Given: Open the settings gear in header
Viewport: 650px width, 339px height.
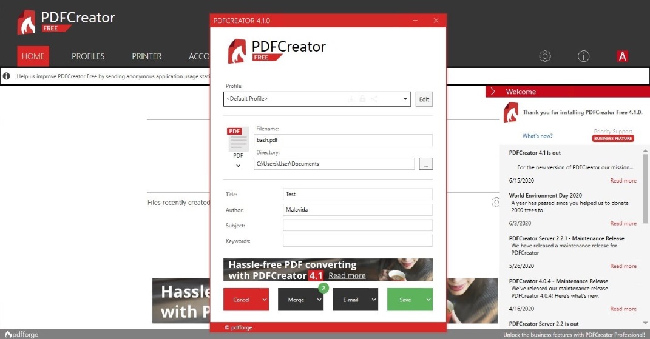Looking at the screenshot, I should pos(545,56).
